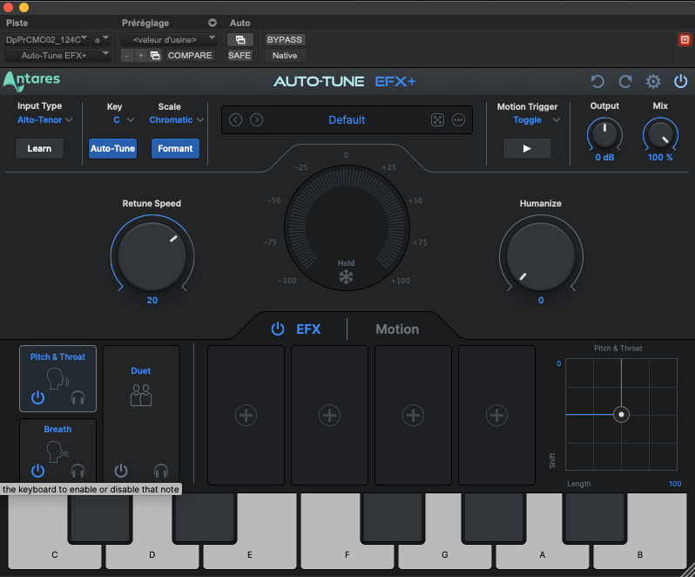Screen dimensions: 695x577
Task: Toggle the plugin power icon top right
Action: tap(680, 82)
